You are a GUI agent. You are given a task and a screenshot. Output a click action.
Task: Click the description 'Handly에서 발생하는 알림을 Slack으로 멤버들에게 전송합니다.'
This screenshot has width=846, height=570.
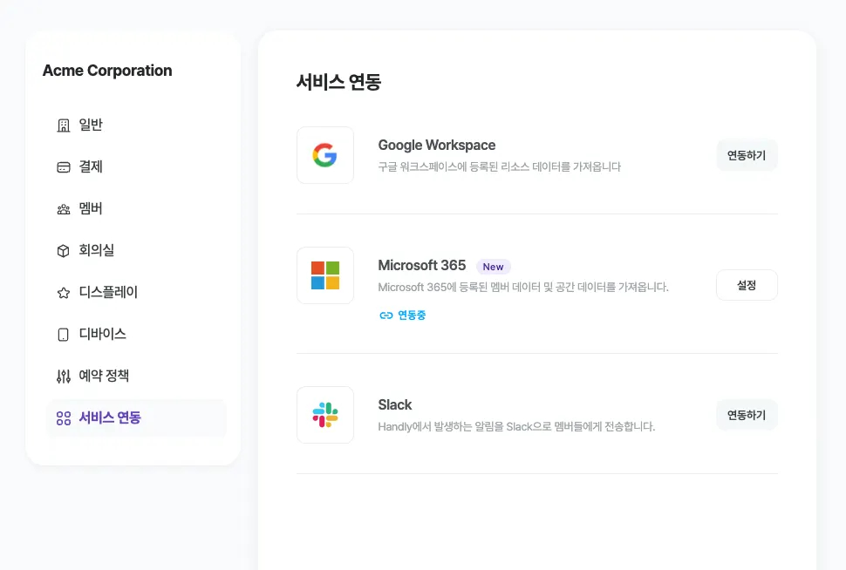pyautogui.click(x=516, y=426)
